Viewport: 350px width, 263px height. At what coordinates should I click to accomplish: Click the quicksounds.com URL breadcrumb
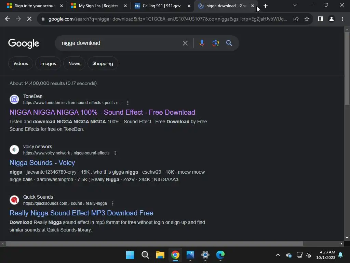65,203
